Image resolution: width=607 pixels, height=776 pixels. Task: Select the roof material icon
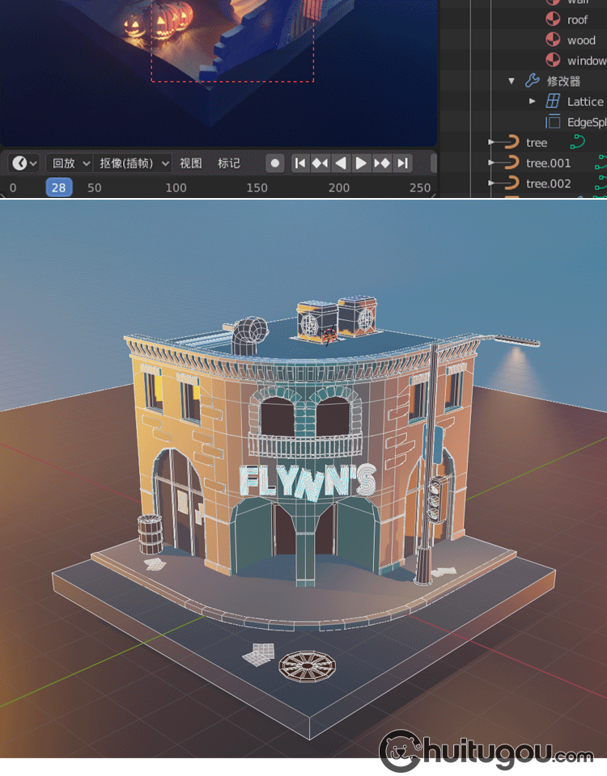(x=553, y=19)
